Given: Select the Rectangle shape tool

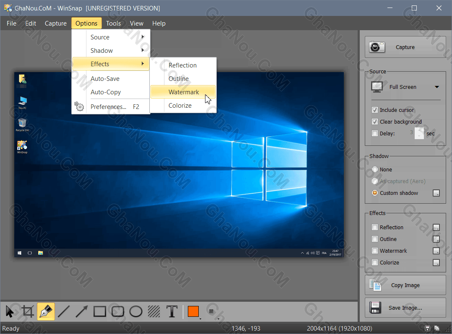Looking at the screenshot, I should coord(100,311).
